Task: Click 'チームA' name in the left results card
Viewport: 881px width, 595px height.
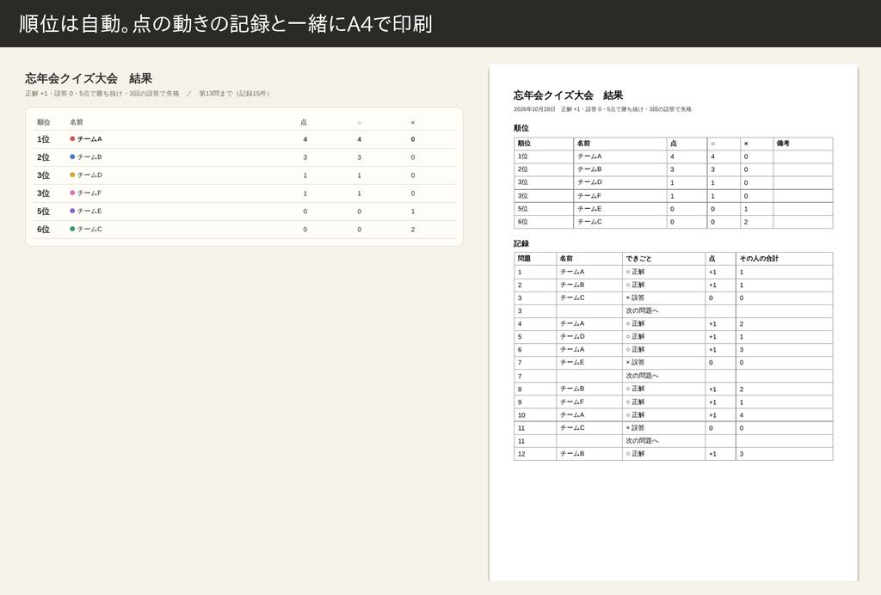Action: click(x=89, y=138)
